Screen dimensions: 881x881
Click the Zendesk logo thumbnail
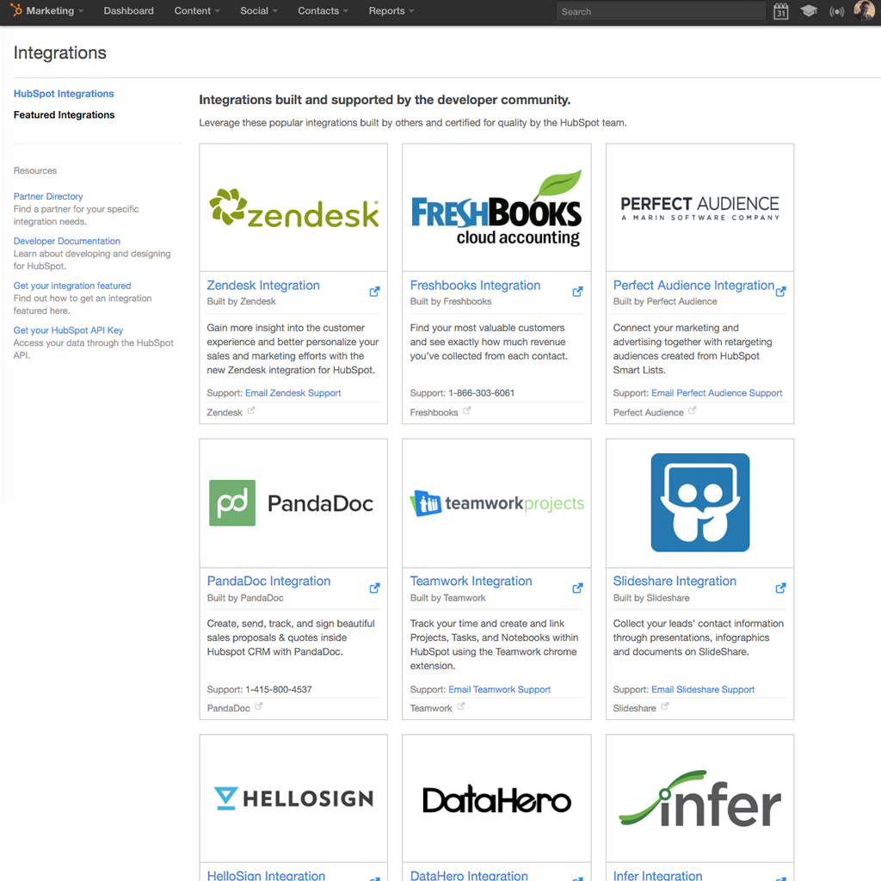(x=294, y=208)
